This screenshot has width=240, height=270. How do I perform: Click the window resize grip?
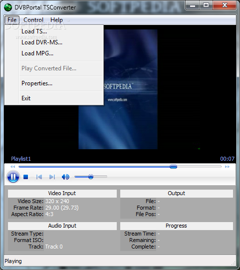click(x=234, y=263)
